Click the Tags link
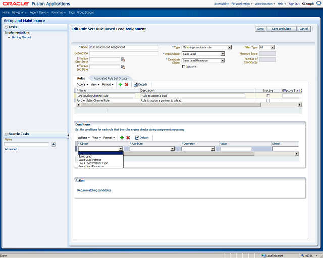This screenshot has width=323, height=258. pos(72,12)
